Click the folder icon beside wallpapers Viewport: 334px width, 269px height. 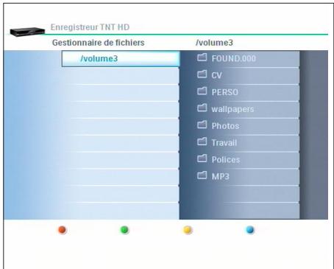pos(202,108)
